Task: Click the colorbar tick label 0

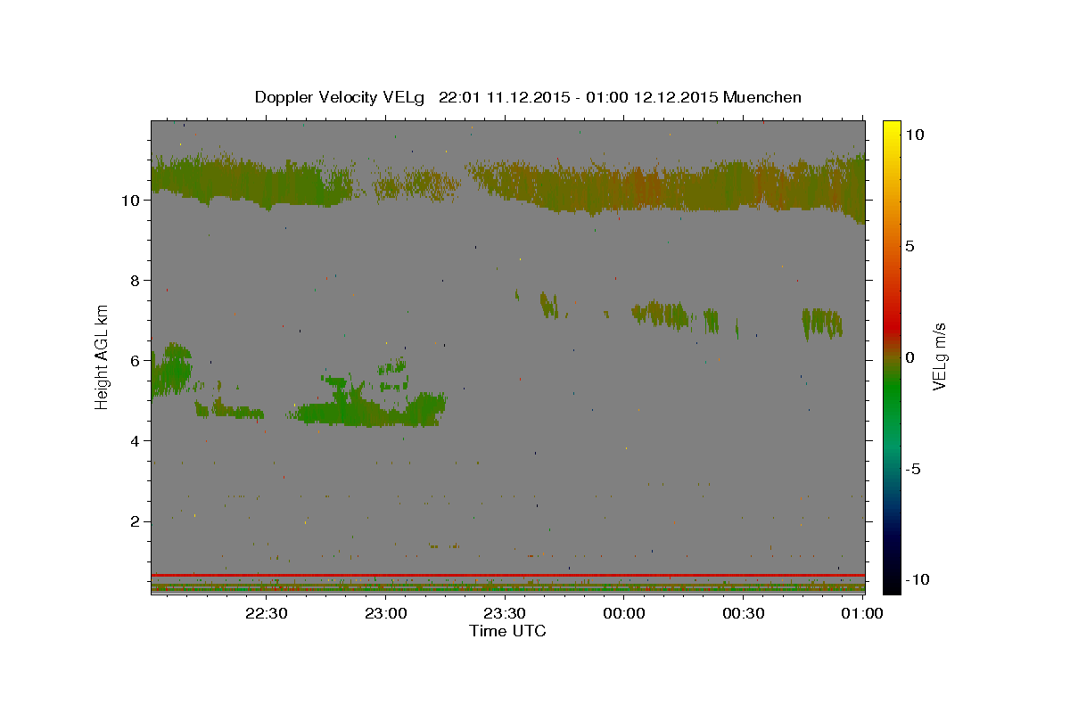Action: [909, 357]
